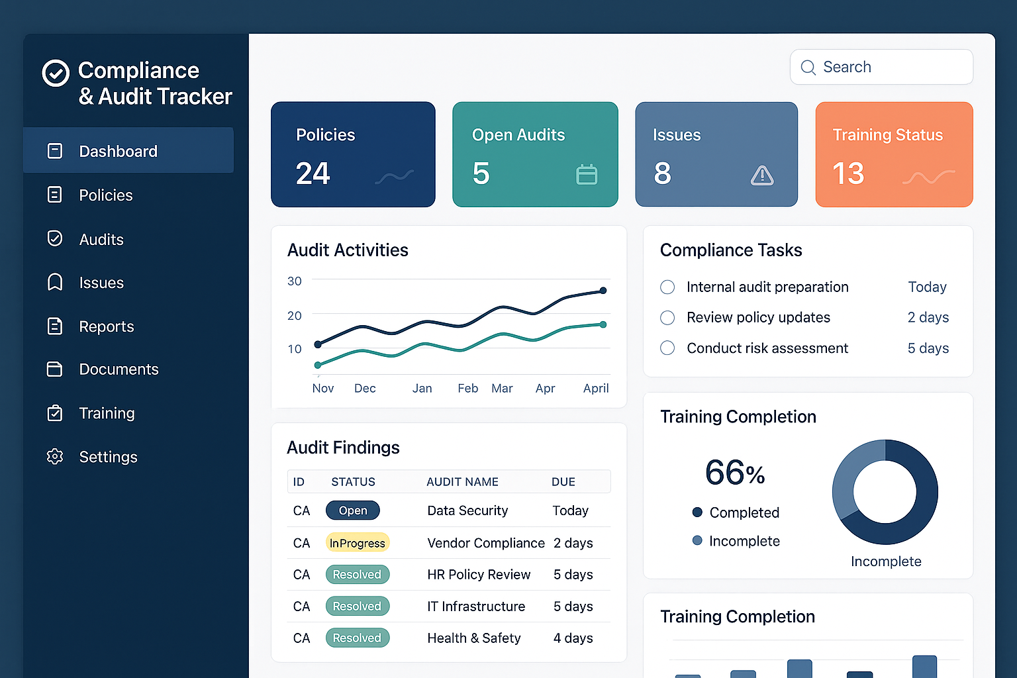Click the wave icon on Training Status card
Viewport: 1017px width, 678px height.
pos(929,177)
